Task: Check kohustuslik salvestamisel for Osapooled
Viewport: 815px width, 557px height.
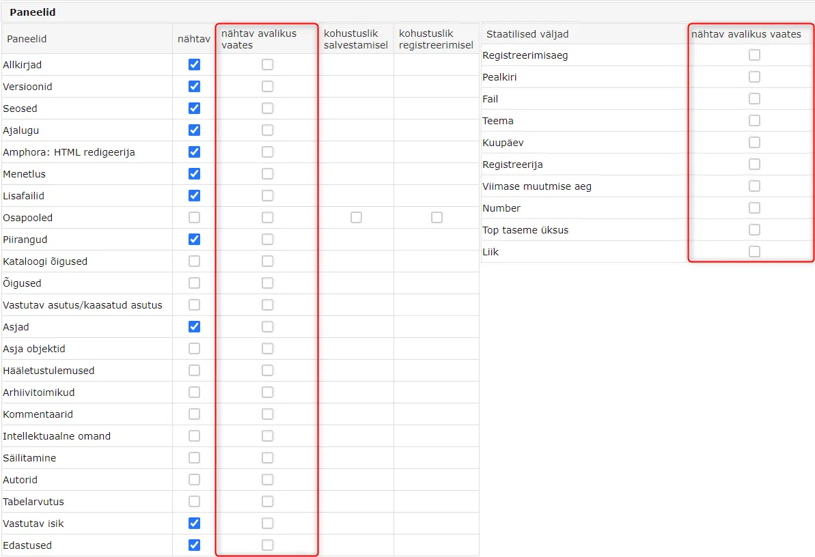Action: coord(356,217)
